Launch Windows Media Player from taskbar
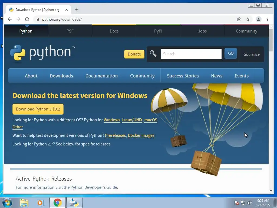 40,203
